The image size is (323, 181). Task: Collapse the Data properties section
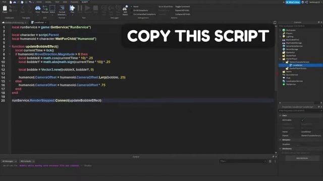tap(280, 116)
